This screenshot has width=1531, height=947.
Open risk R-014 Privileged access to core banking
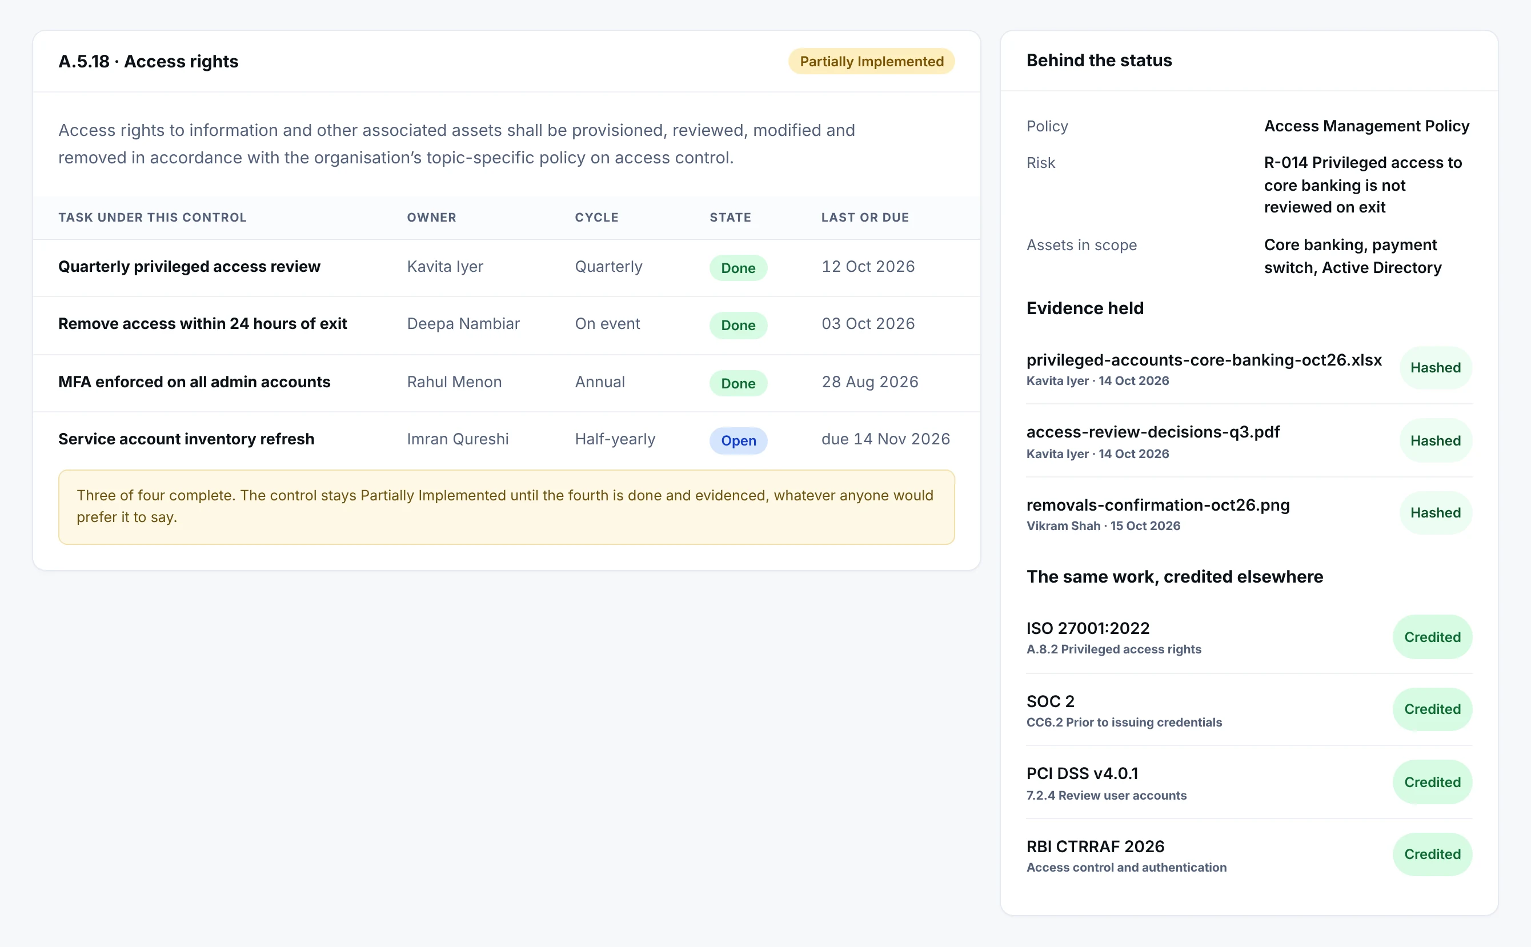pyautogui.click(x=1363, y=184)
